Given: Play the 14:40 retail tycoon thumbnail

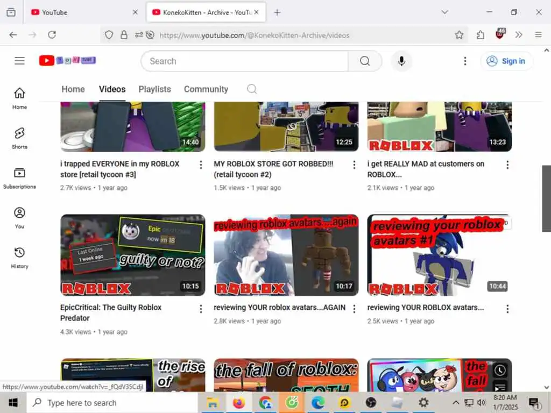Looking at the screenshot, I should pos(133,127).
